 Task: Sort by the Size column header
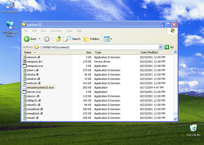pos(82,52)
